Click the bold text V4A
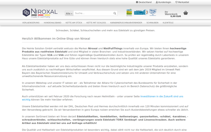The height and width of the screenshot is (132, 211). (61, 55)
